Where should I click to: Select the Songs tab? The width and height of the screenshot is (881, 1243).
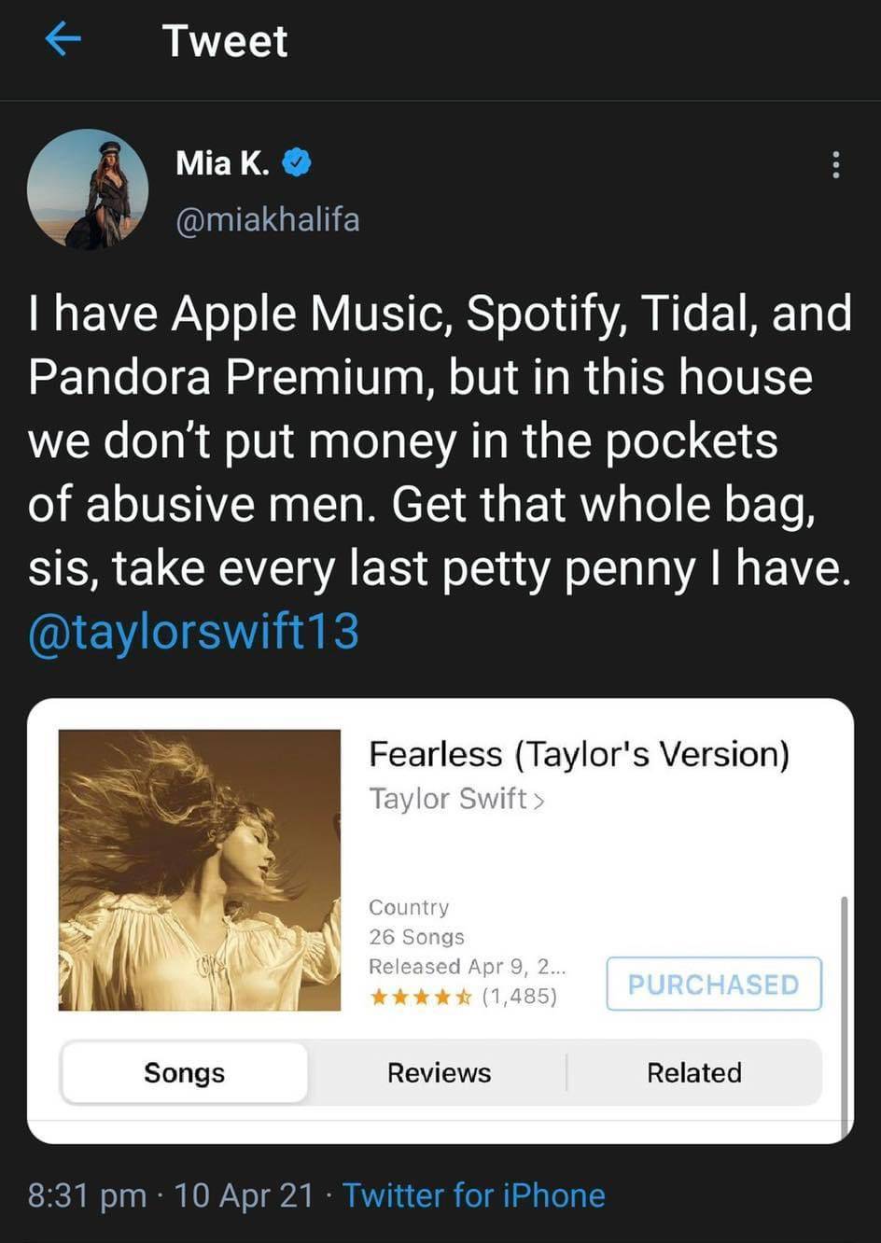(185, 1073)
